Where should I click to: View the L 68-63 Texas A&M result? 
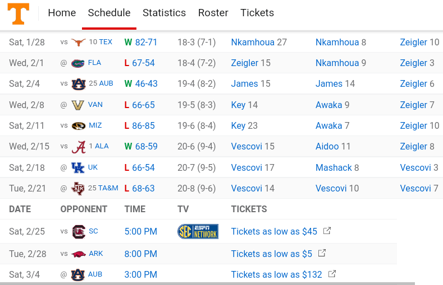pyautogui.click(x=139, y=188)
